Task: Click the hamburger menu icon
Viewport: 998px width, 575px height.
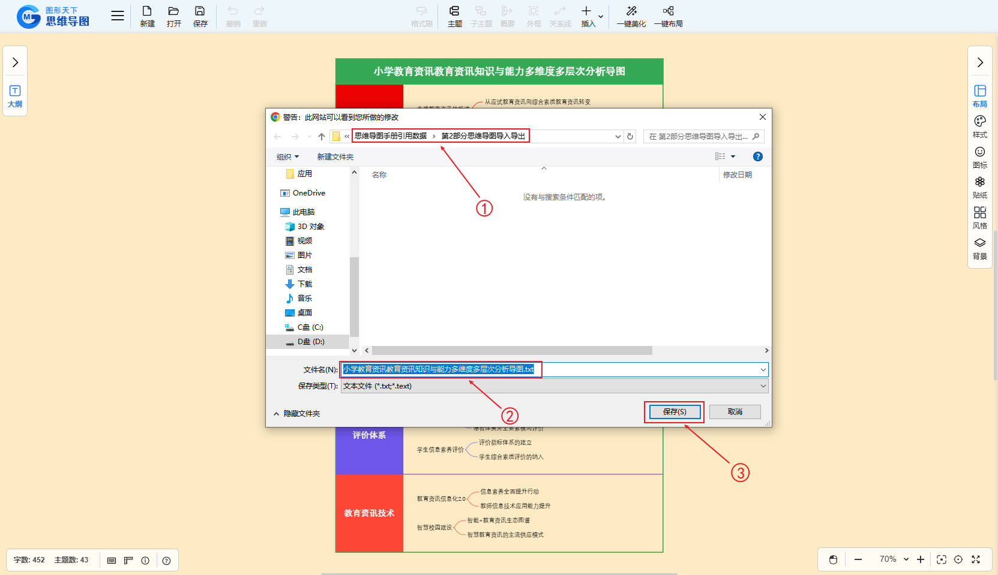Action: click(x=118, y=16)
